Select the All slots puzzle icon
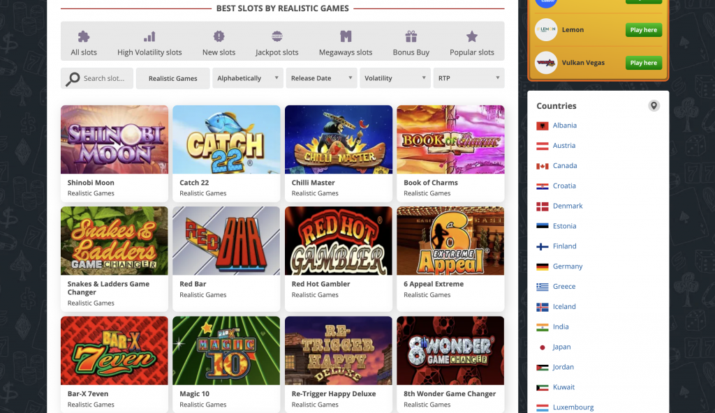The image size is (715, 413). 84,36
